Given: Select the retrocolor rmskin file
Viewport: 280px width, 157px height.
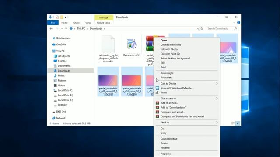Looking at the screenshot, I should [108, 48].
